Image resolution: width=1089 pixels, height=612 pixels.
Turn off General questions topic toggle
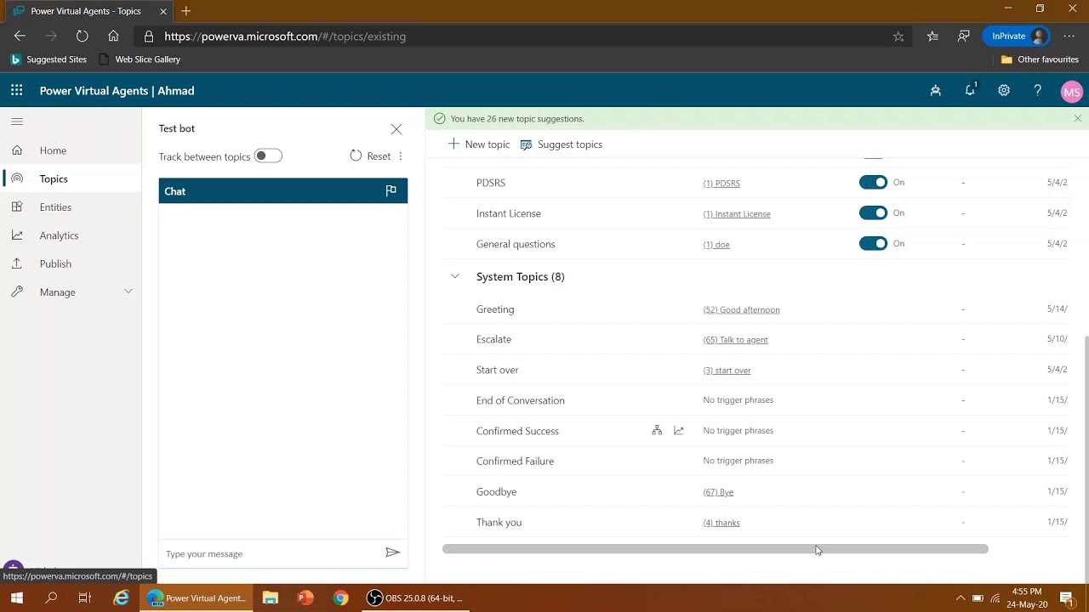[873, 244]
